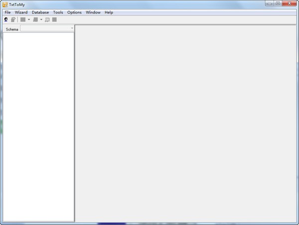
Task: Open dropdown arrow beside first gray toolbar button
Action: point(29,19)
